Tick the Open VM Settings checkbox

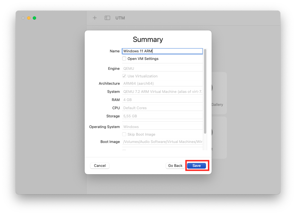point(124,59)
